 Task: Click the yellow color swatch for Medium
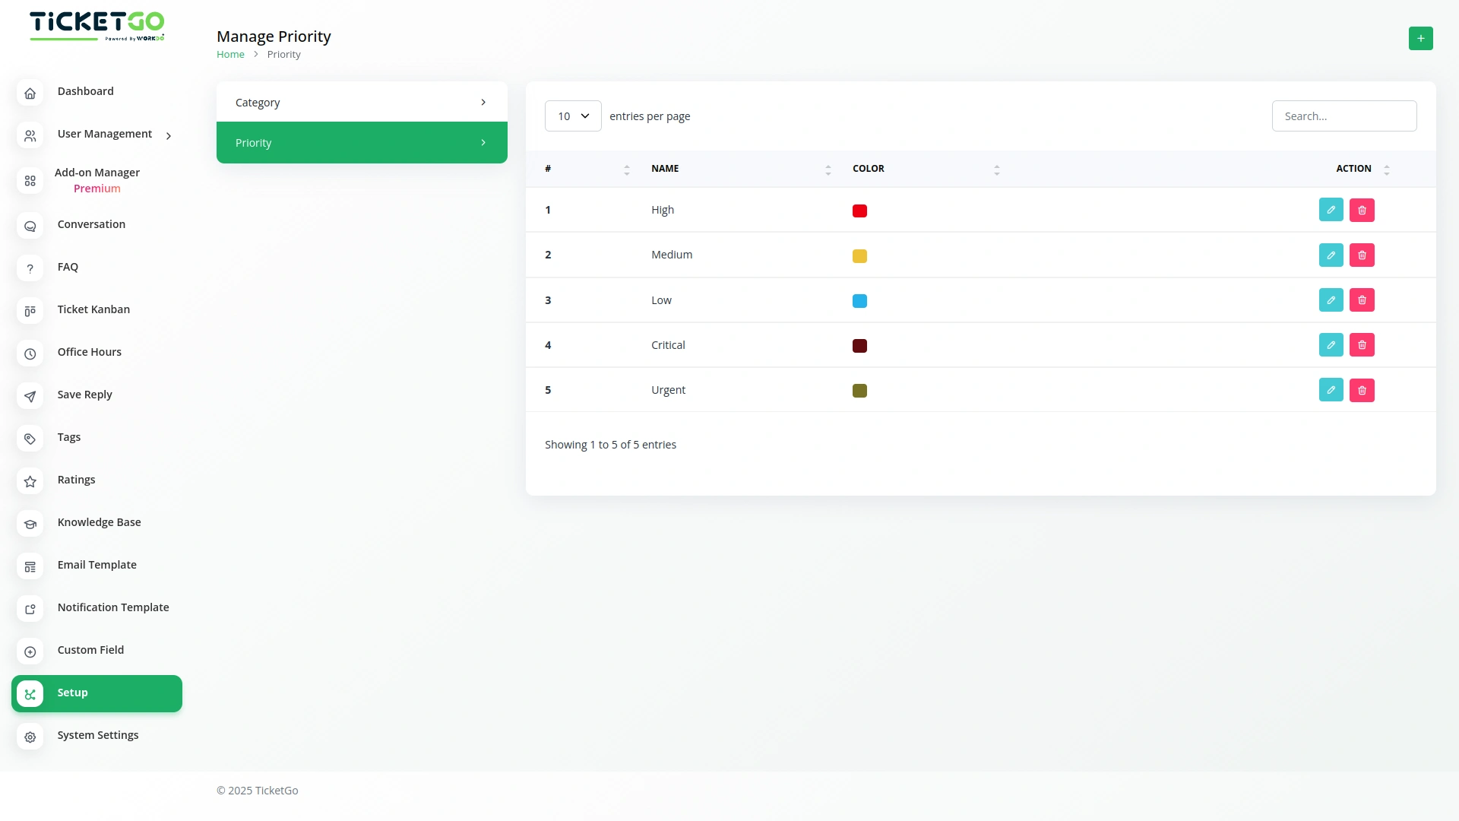pos(859,256)
